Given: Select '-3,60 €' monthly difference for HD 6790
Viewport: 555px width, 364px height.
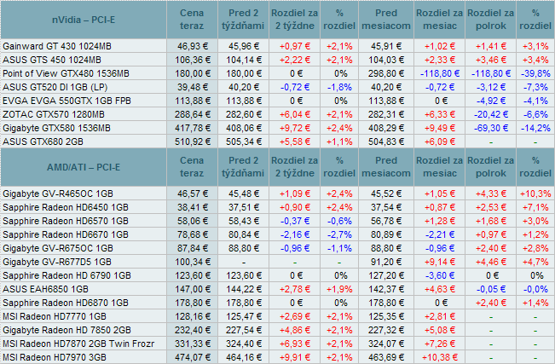Looking at the screenshot, I should (440, 276).
